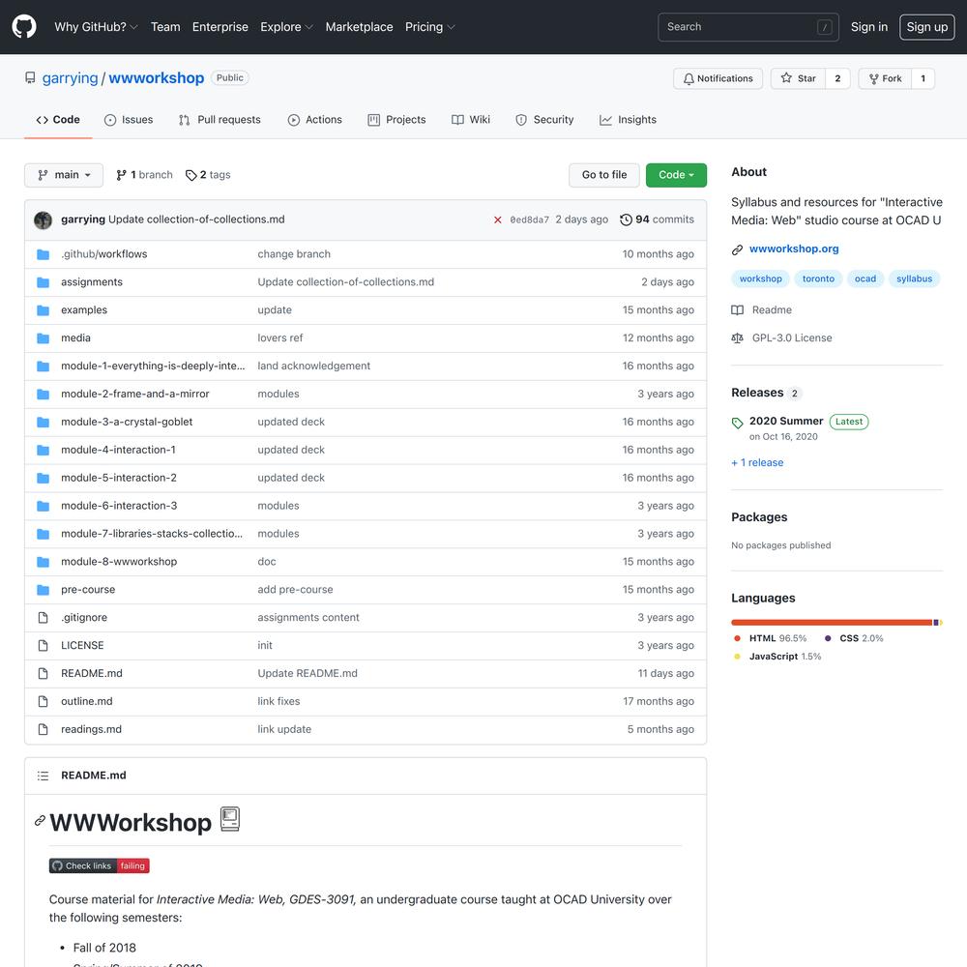Click the workshop topic tag
This screenshot has height=967, width=967.
[x=760, y=278]
